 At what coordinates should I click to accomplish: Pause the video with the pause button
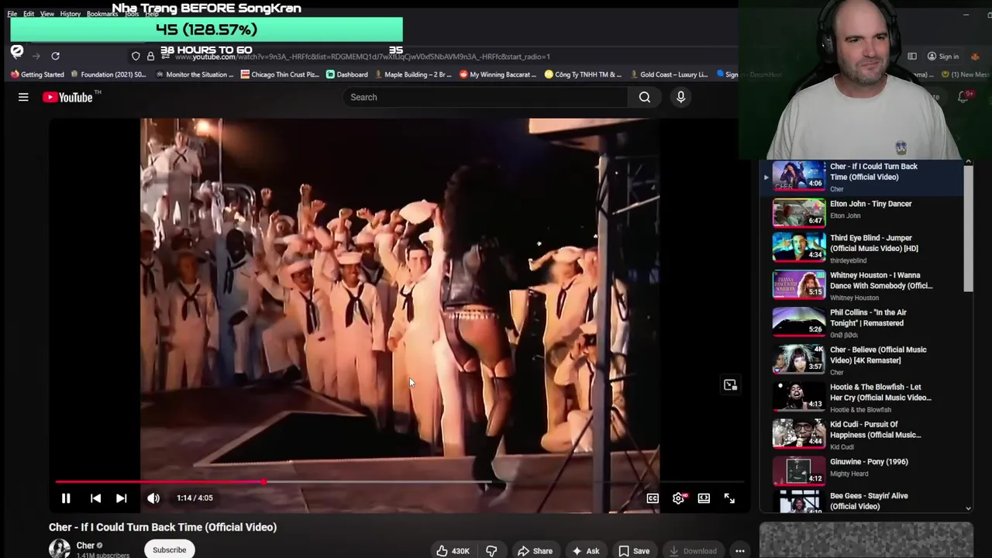66,498
